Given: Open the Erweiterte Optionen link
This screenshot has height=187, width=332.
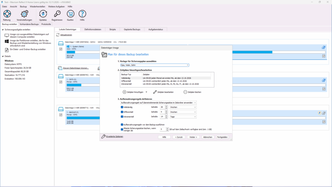Looking at the screenshot, I should point(115,136).
